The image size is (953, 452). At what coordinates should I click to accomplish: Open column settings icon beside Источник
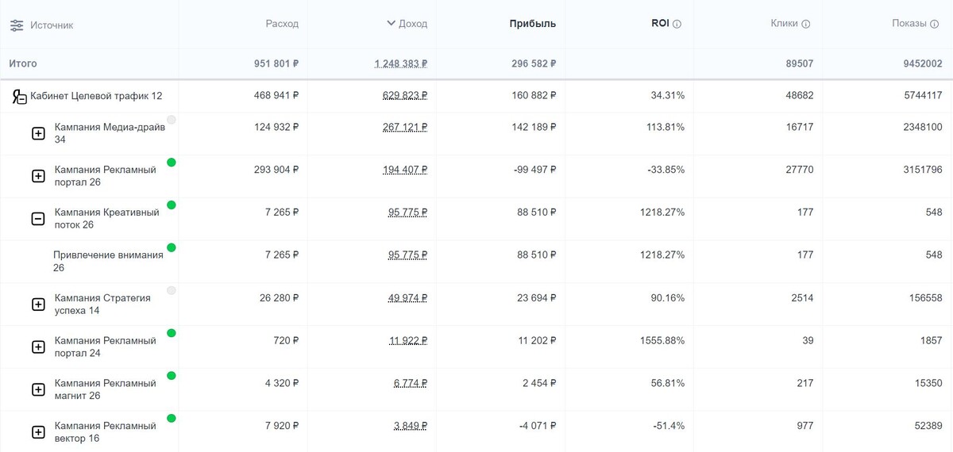click(x=17, y=25)
